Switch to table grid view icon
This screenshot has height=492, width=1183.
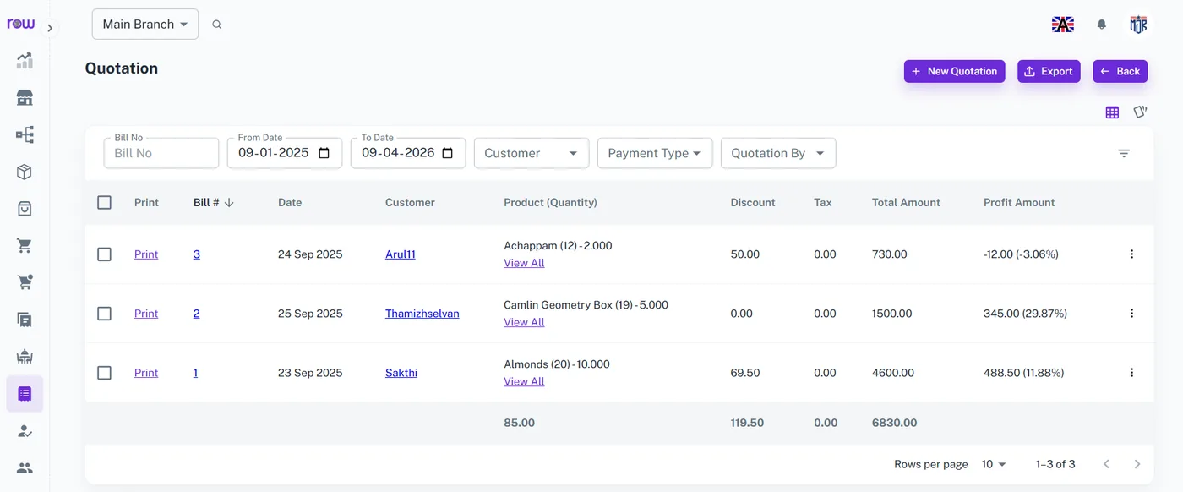point(1112,112)
